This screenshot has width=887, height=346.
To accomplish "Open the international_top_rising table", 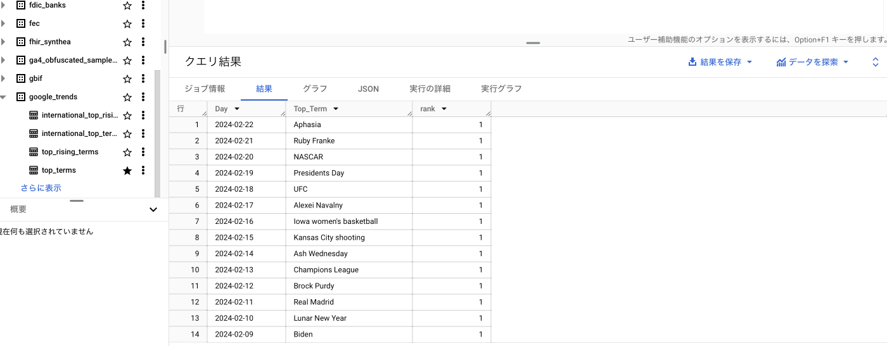I will point(80,115).
